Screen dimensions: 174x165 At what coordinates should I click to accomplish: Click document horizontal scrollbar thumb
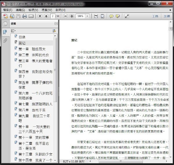pos(121,161)
